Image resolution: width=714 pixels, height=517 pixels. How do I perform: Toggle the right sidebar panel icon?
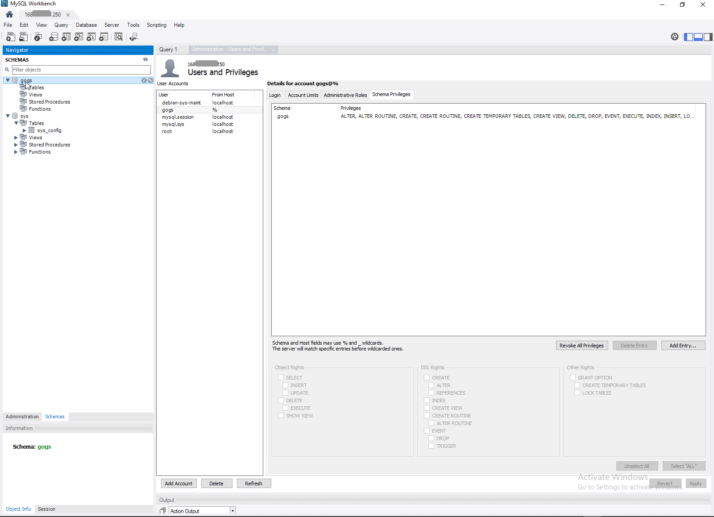pyautogui.click(x=708, y=37)
